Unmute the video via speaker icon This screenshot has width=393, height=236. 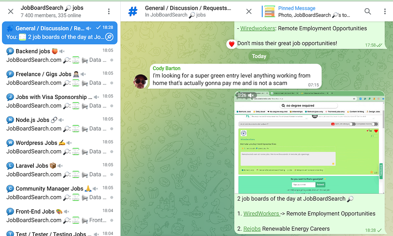[x=251, y=95]
